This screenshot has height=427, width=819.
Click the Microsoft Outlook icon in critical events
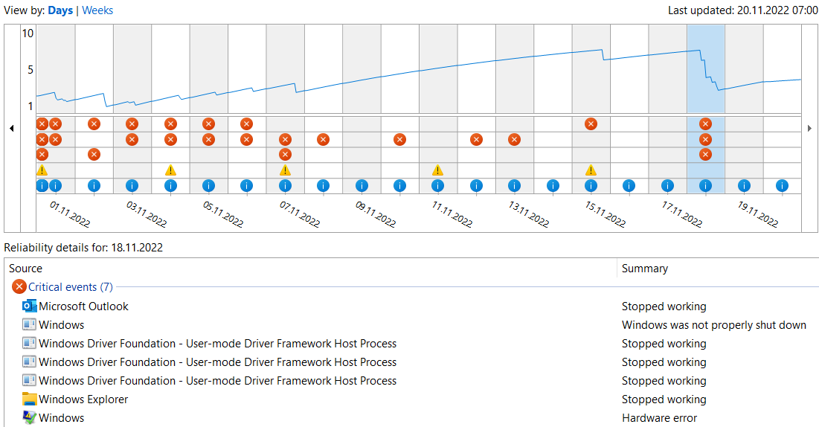[x=30, y=306]
